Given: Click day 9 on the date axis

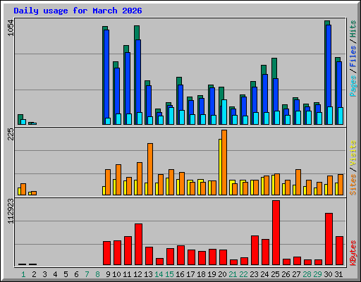Looking at the screenshot, I should coord(108,274).
